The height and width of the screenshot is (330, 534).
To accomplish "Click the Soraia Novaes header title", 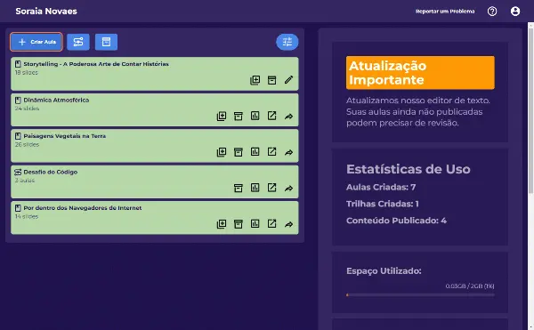I will coord(46,12).
